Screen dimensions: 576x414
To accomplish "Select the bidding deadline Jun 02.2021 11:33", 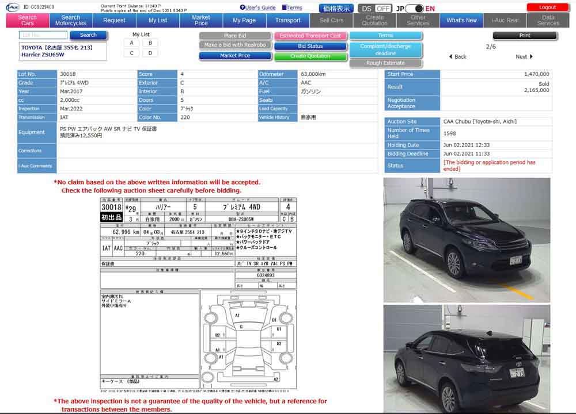I will coord(467,154).
